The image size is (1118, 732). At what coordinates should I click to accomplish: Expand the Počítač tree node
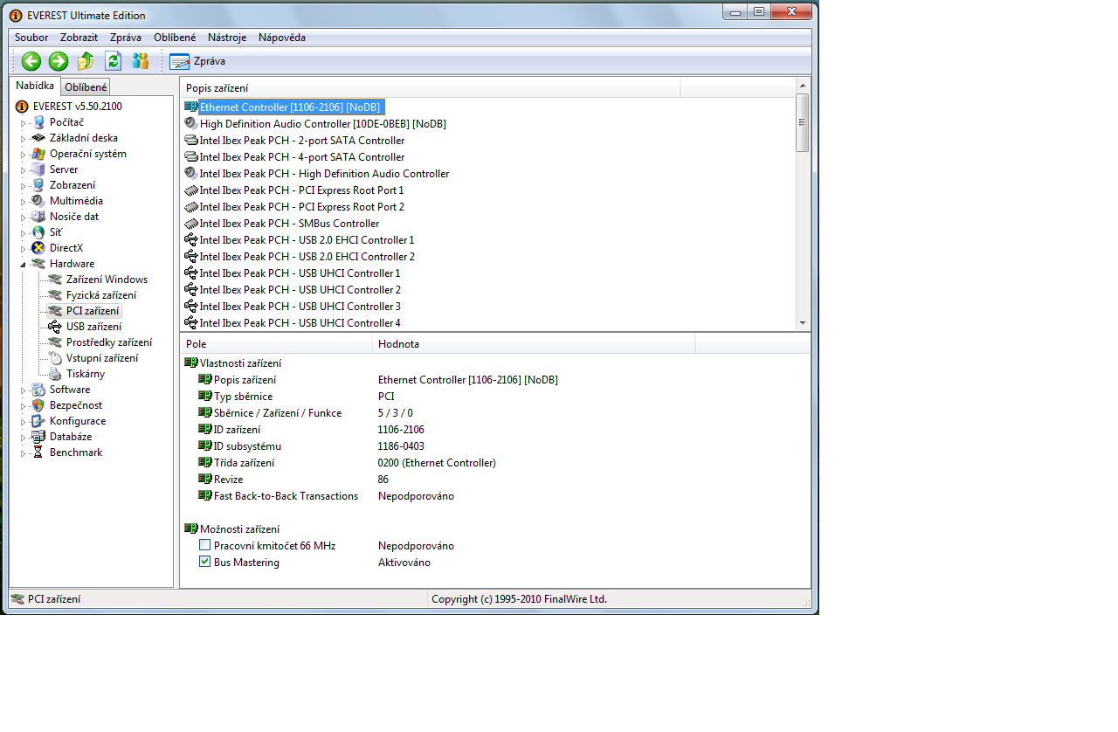pyautogui.click(x=24, y=122)
